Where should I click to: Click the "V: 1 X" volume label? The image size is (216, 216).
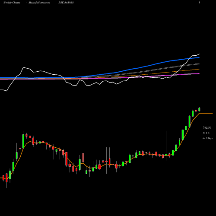coord(206,133)
